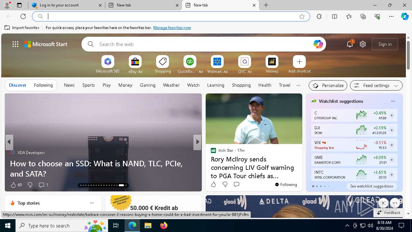Open Manage favorites now link

(172, 28)
